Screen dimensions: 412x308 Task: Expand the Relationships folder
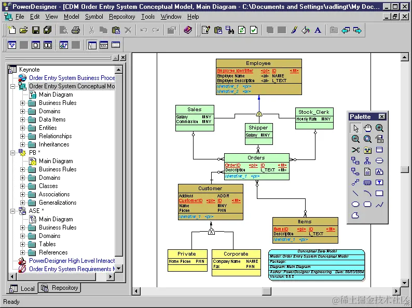tap(23, 136)
